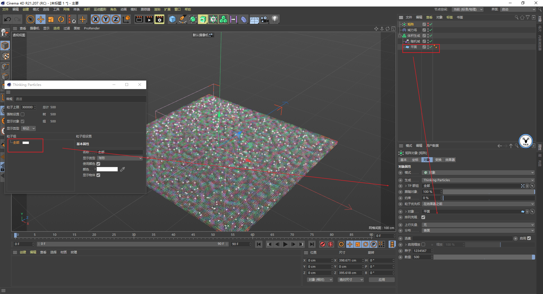Uncheck the 使用颜色 checkbox
Viewport: 543px width, 294px height.
click(98, 164)
